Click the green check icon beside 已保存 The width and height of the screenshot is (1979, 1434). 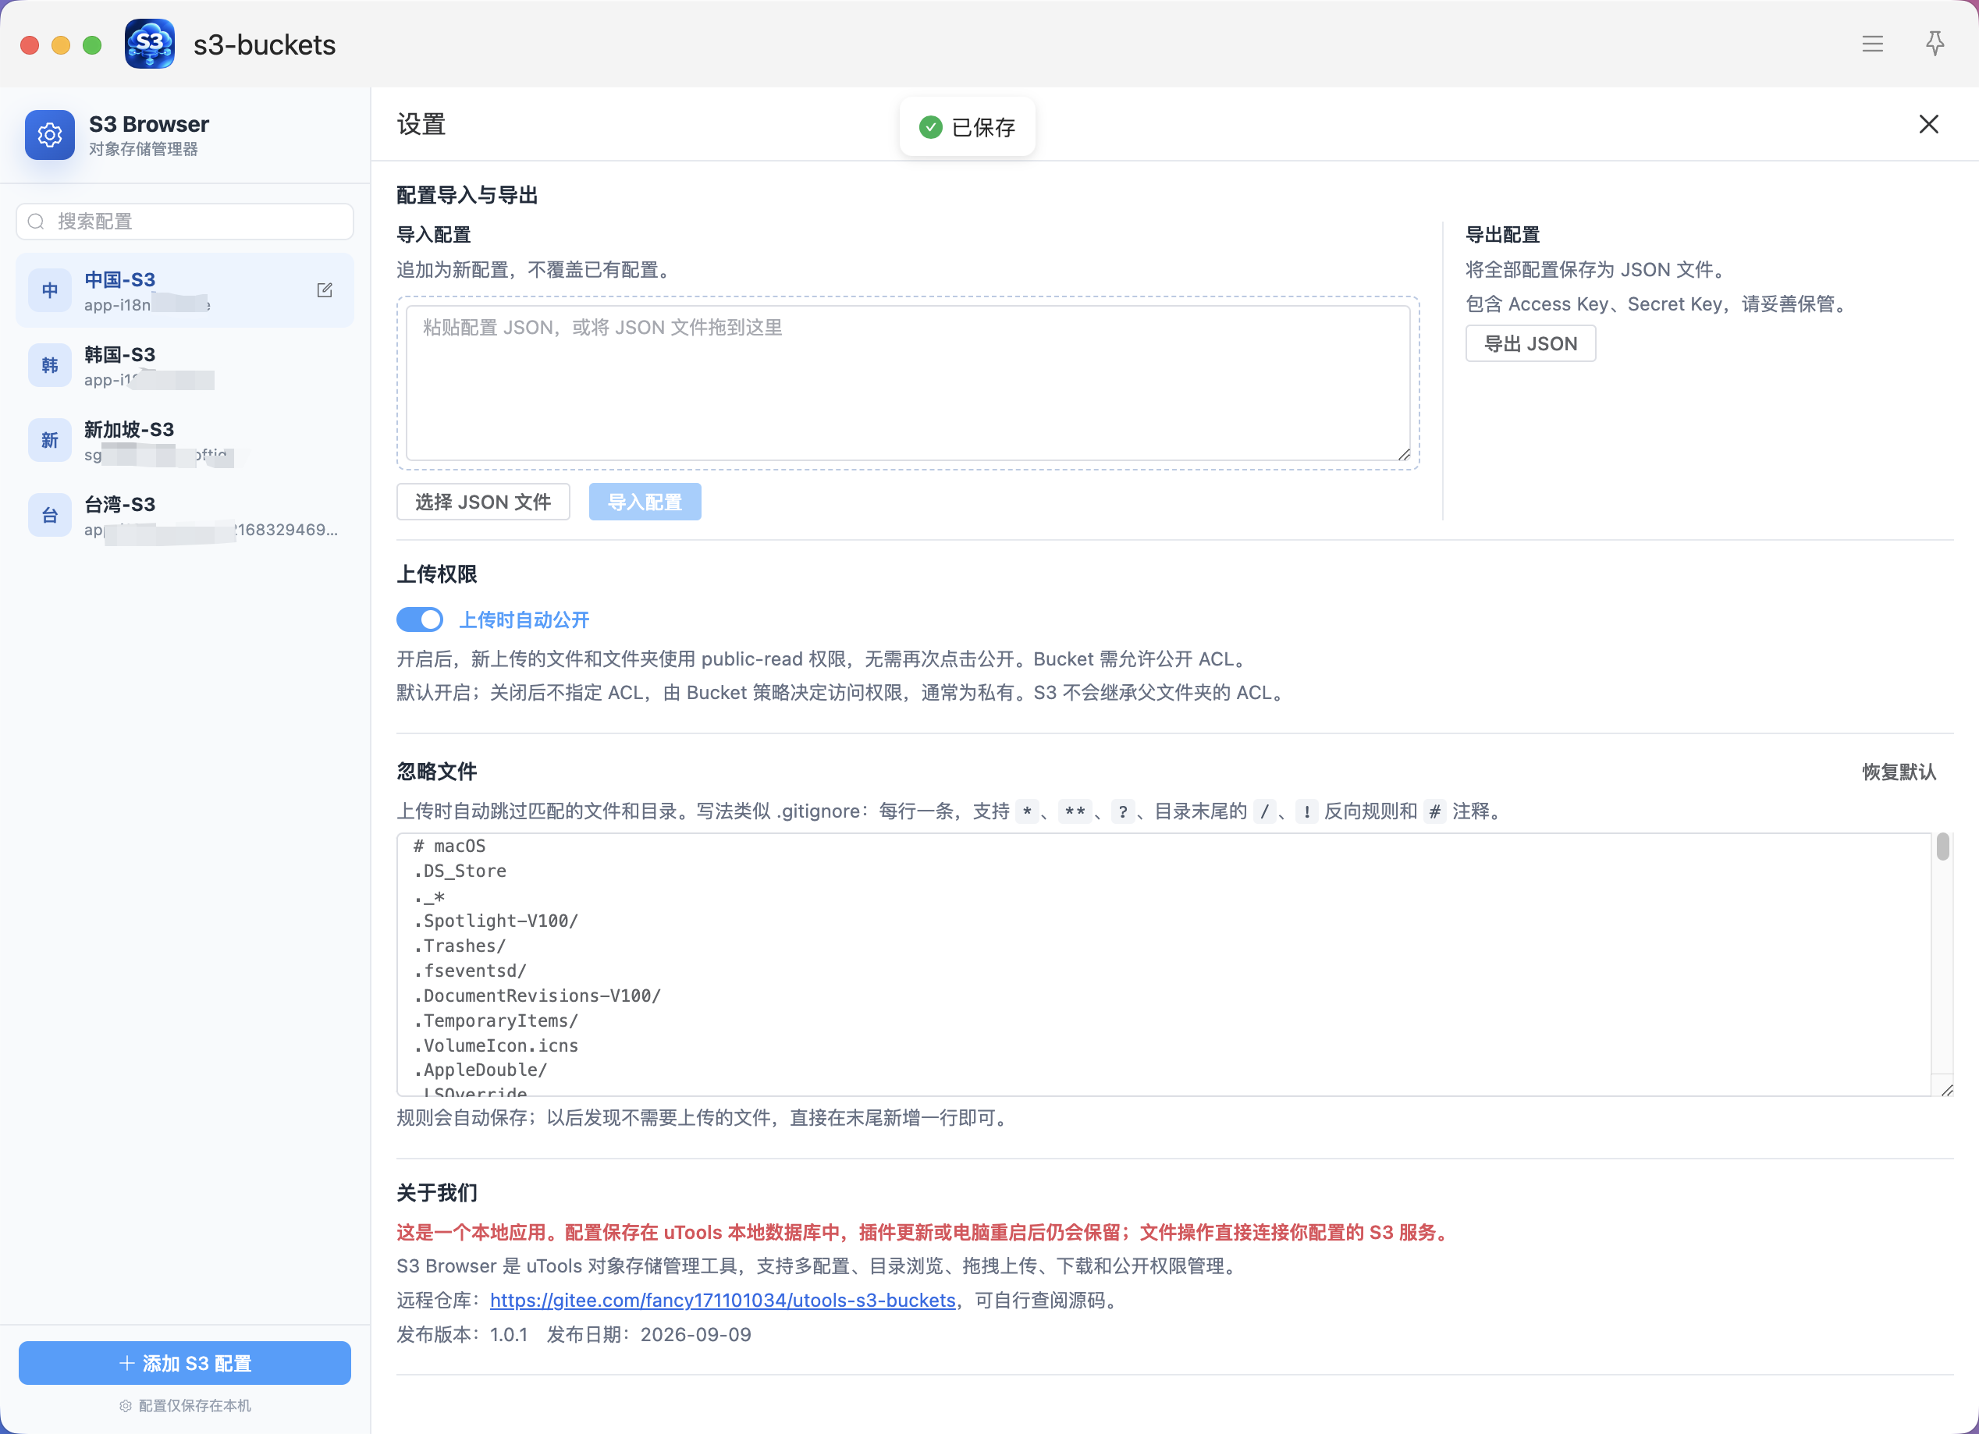click(x=931, y=127)
